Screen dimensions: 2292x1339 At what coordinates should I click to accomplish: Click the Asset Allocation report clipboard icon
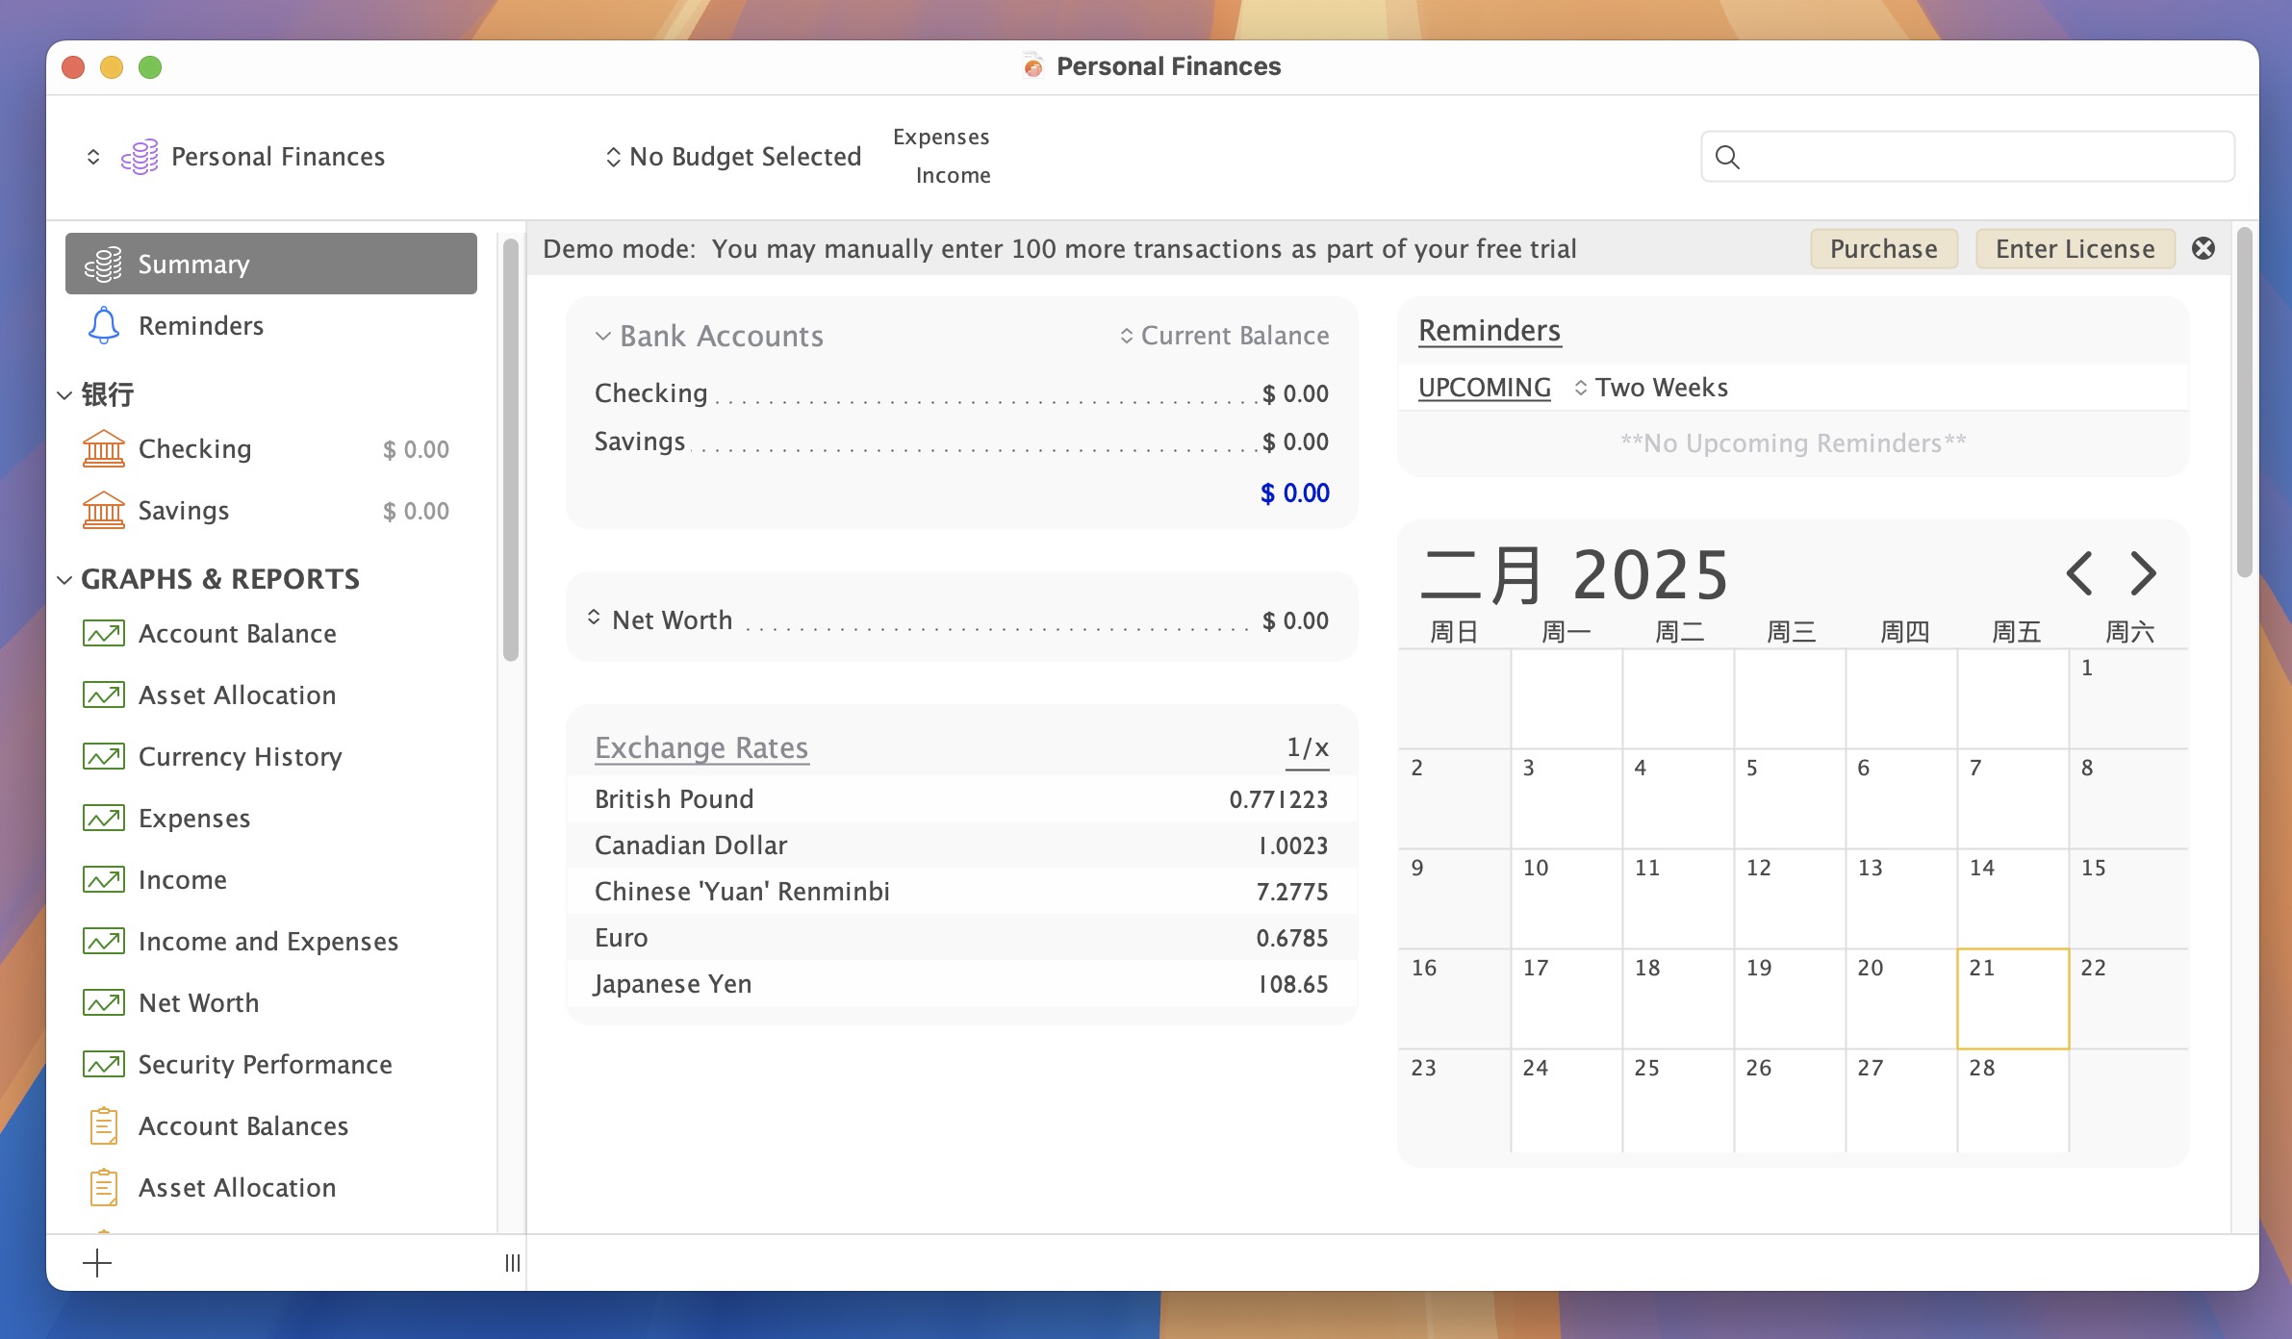click(x=103, y=1188)
